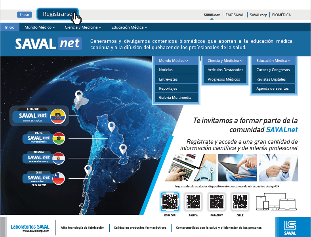Click the Chile QR code icon
The height and width of the screenshot is (237, 311).
240,202
